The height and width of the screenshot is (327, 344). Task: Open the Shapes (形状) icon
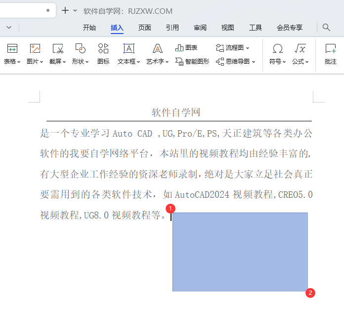[x=80, y=48]
